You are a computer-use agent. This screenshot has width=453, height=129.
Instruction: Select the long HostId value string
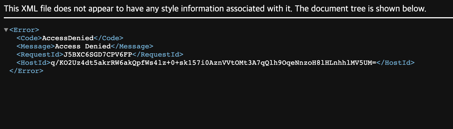(214, 63)
